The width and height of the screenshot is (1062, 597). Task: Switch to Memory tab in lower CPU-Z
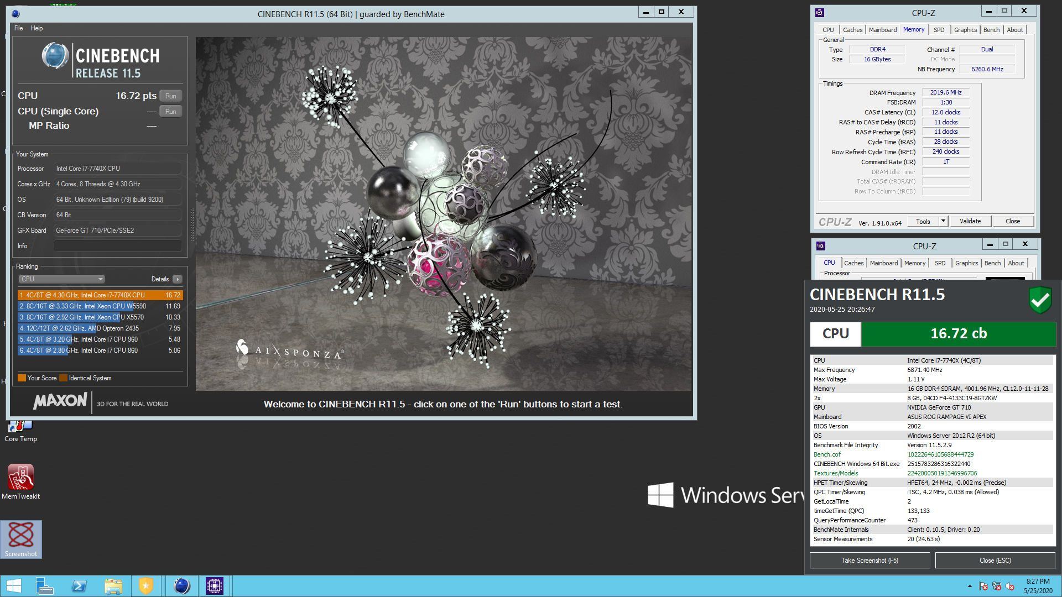tap(915, 263)
